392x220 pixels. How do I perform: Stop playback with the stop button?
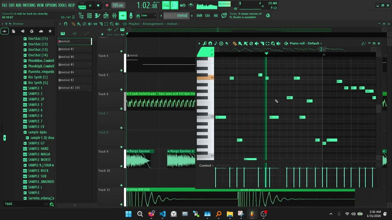98,5
